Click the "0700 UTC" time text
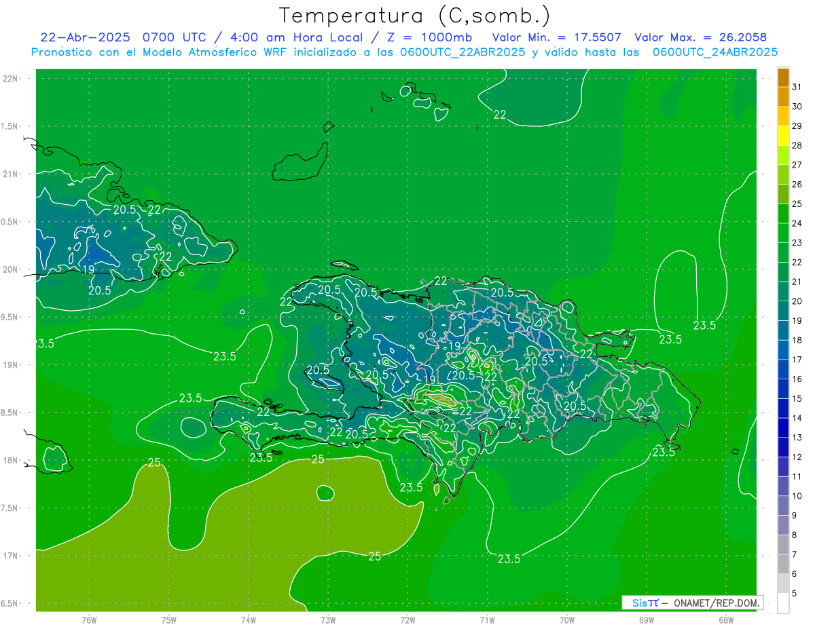This screenshot has width=815, height=629. (175, 37)
